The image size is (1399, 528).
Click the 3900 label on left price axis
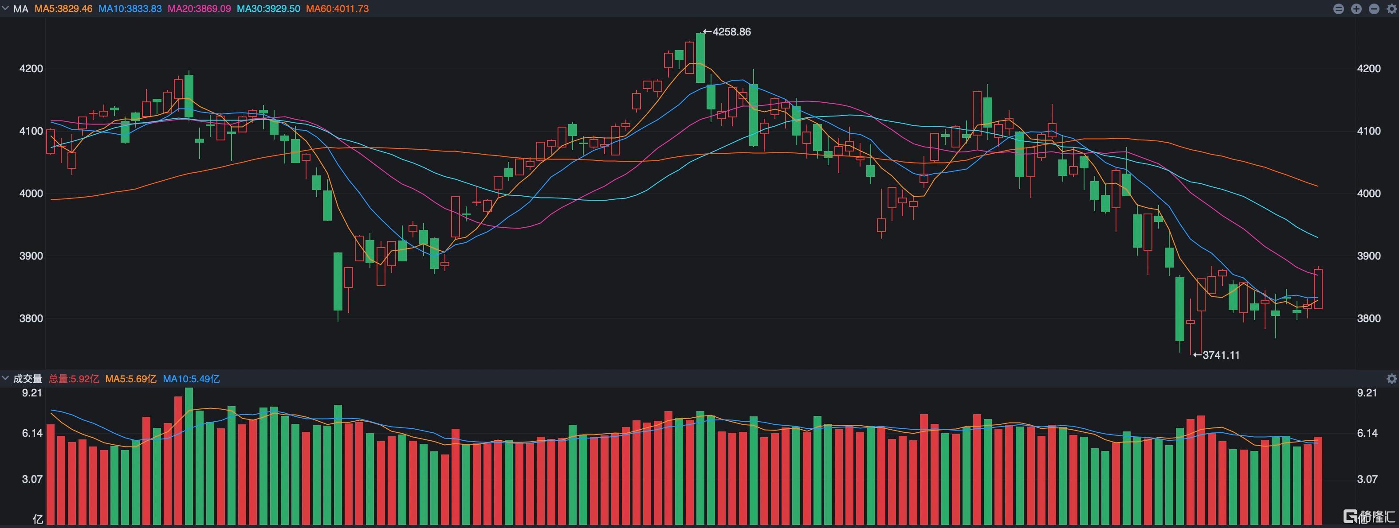click(31, 256)
